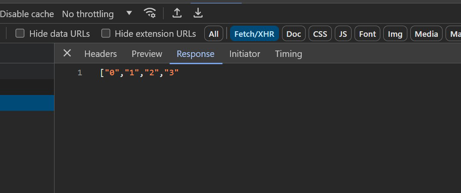Switch to the Headers tab
The width and height of the screenshot is (461, 193).
click(x=100, y=54)
